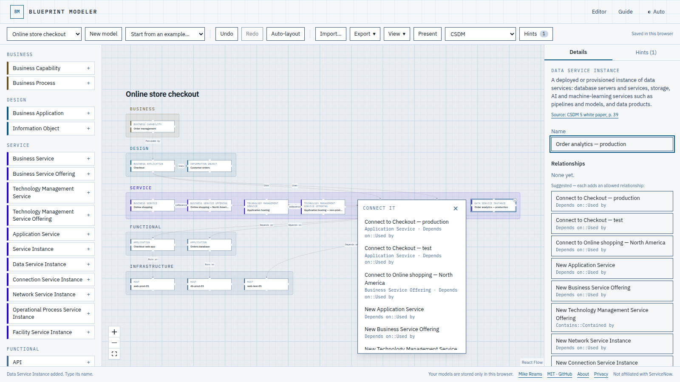Open the Online store checkout model dropdown

44,34
